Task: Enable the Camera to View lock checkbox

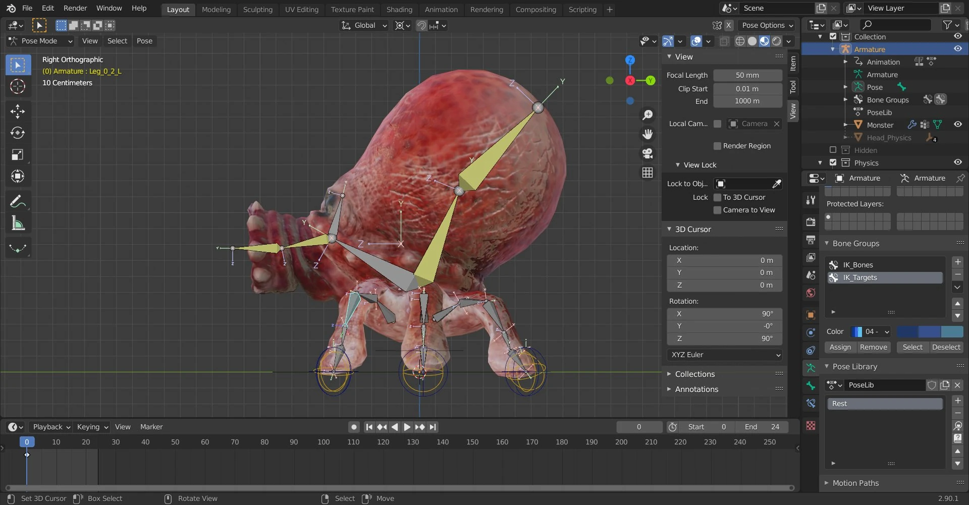Action: (717, 210)
